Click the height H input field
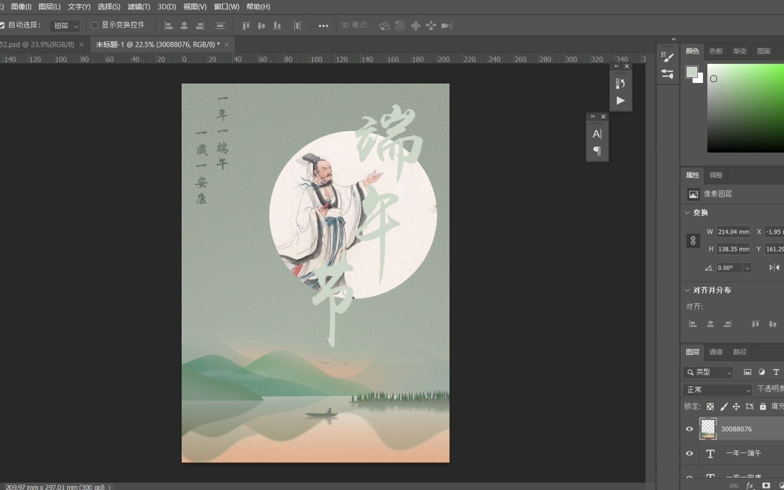This screenshot has width=784, height=490. [733, 249]
